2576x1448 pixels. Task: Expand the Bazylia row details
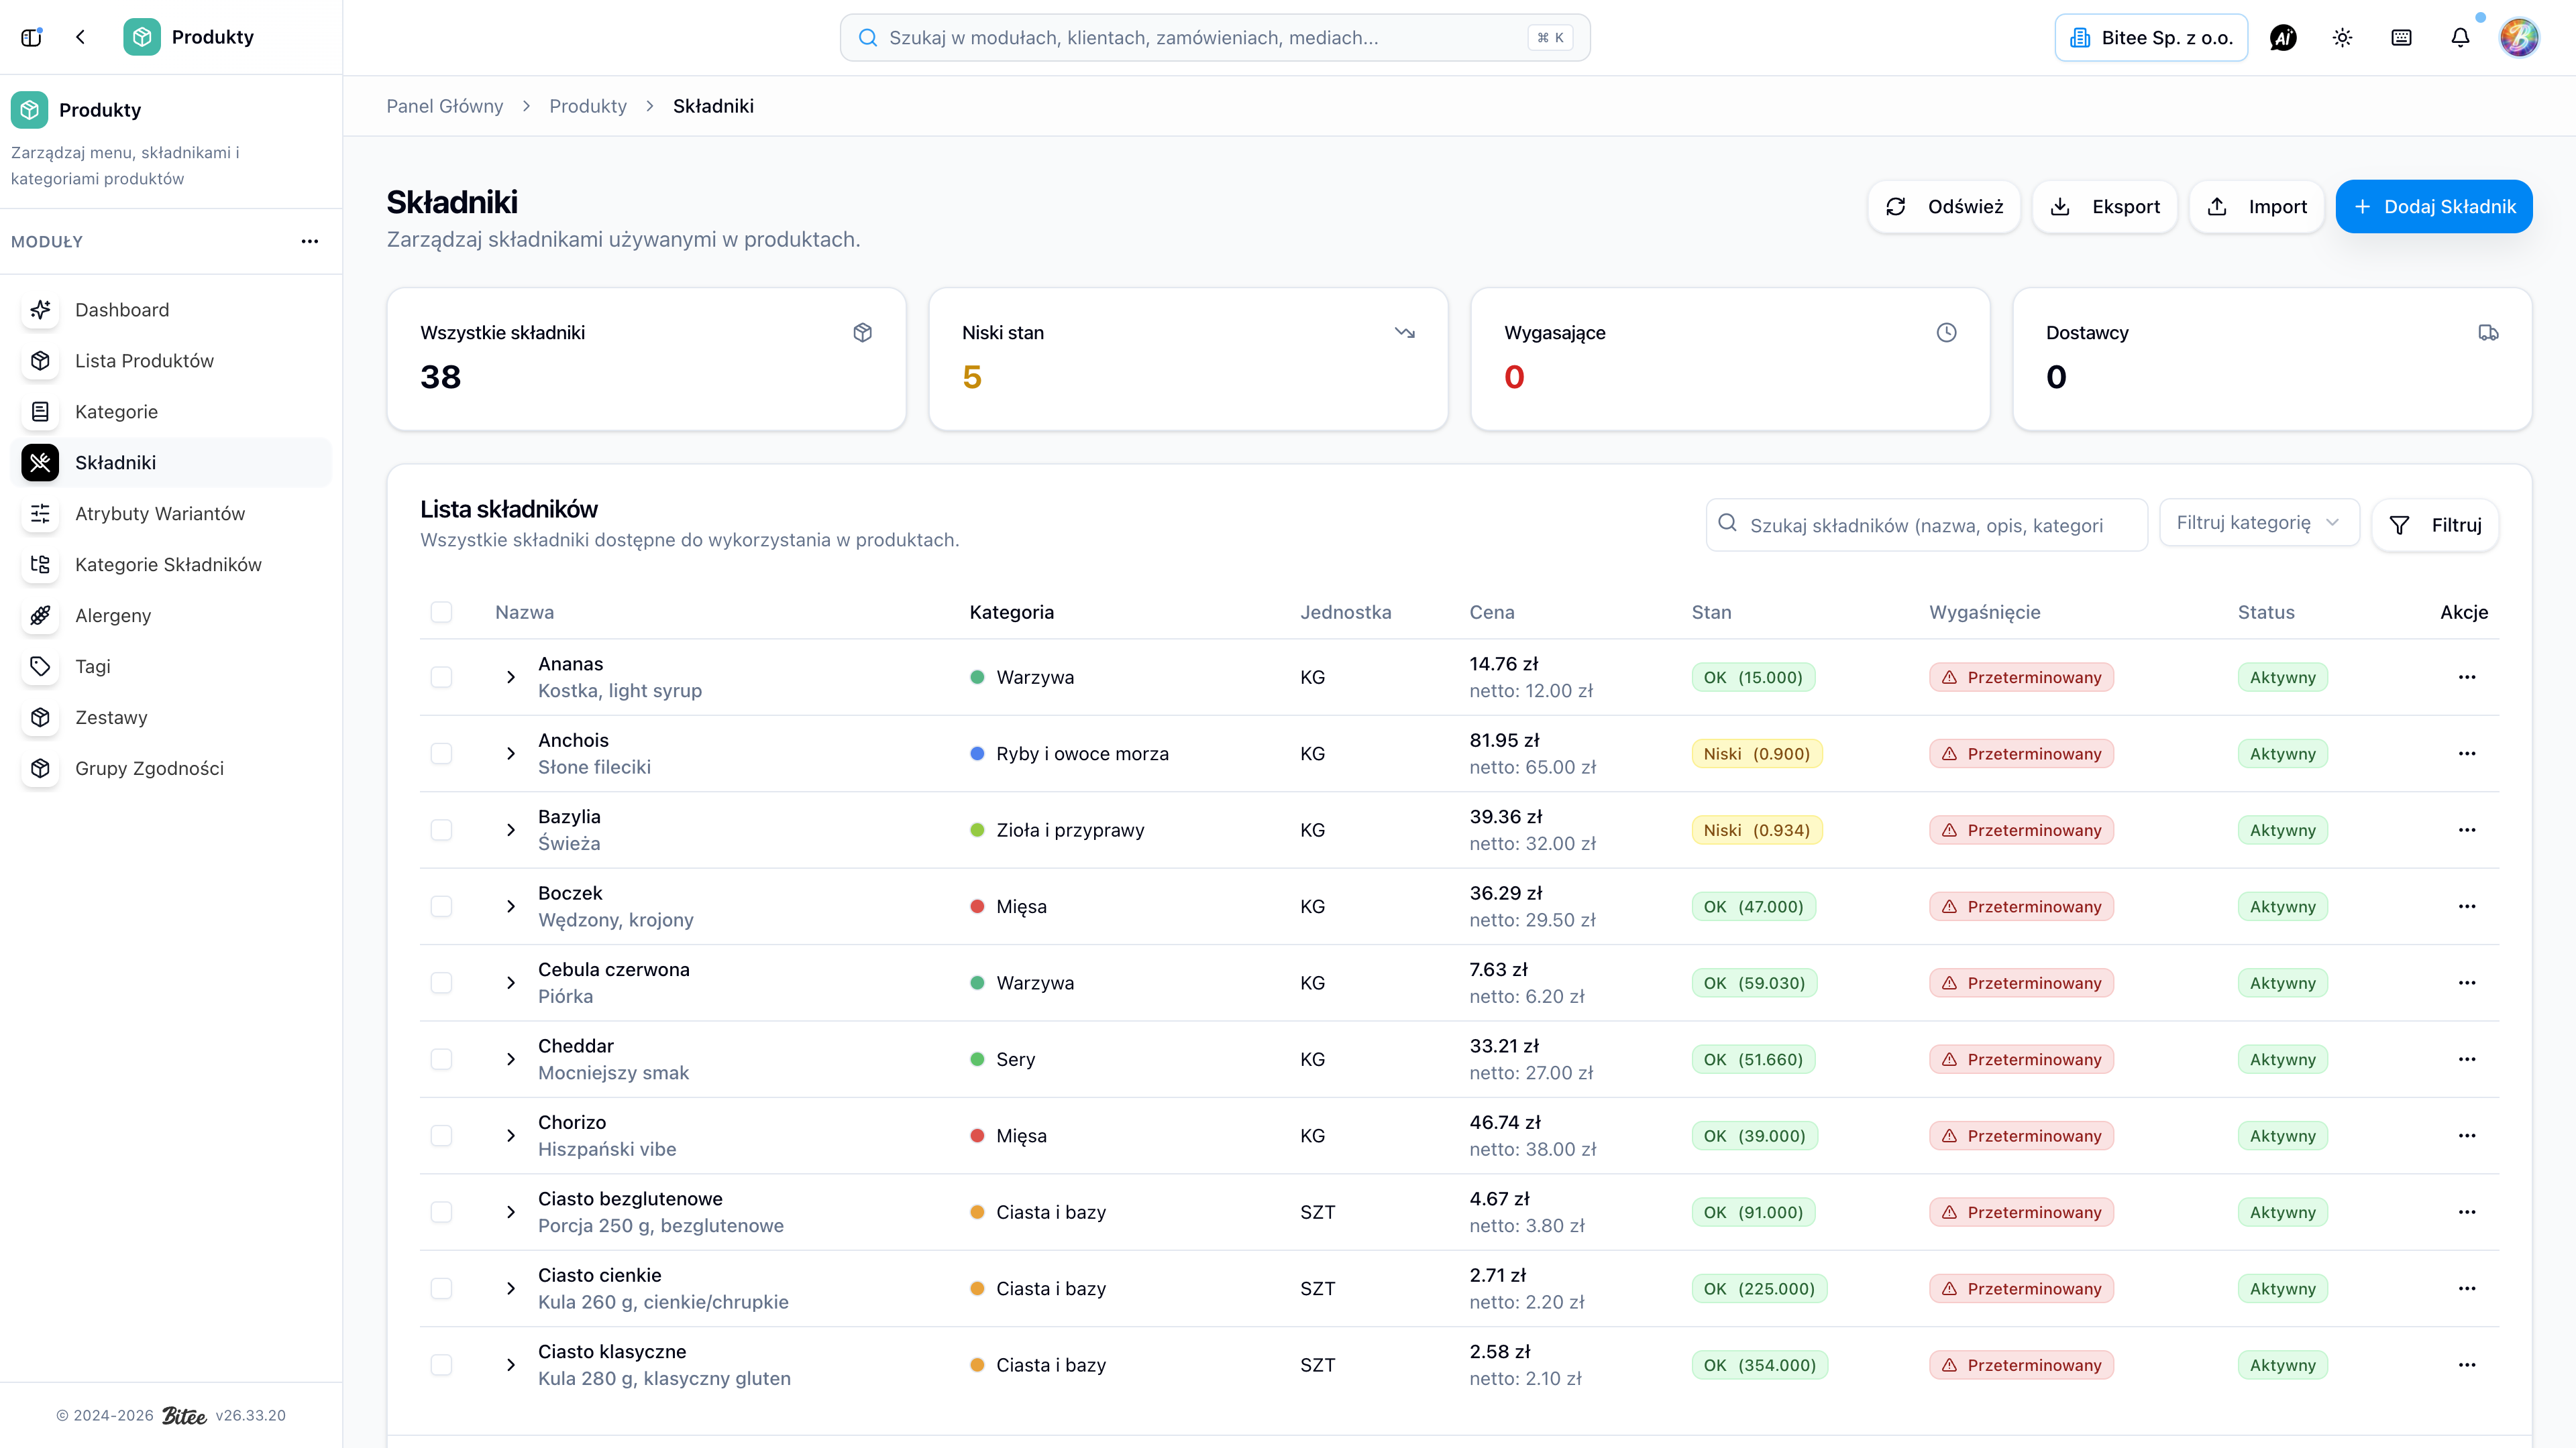[511, 831]
